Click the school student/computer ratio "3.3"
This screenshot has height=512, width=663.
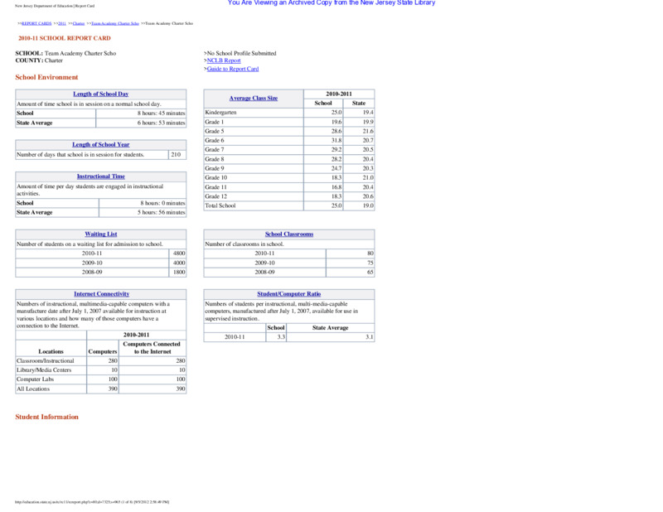tap(281, 337)
